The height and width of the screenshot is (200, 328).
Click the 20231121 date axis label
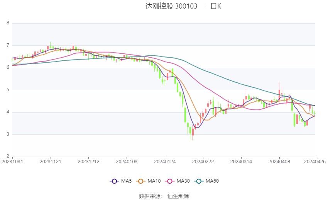(51, 161)
